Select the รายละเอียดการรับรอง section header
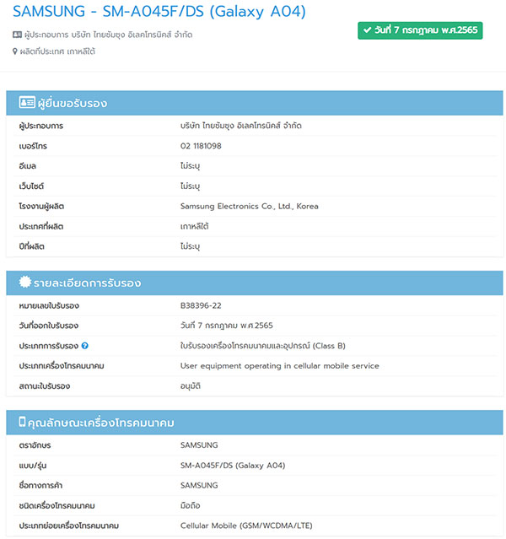506x539 pixels. tap(255, 283)
